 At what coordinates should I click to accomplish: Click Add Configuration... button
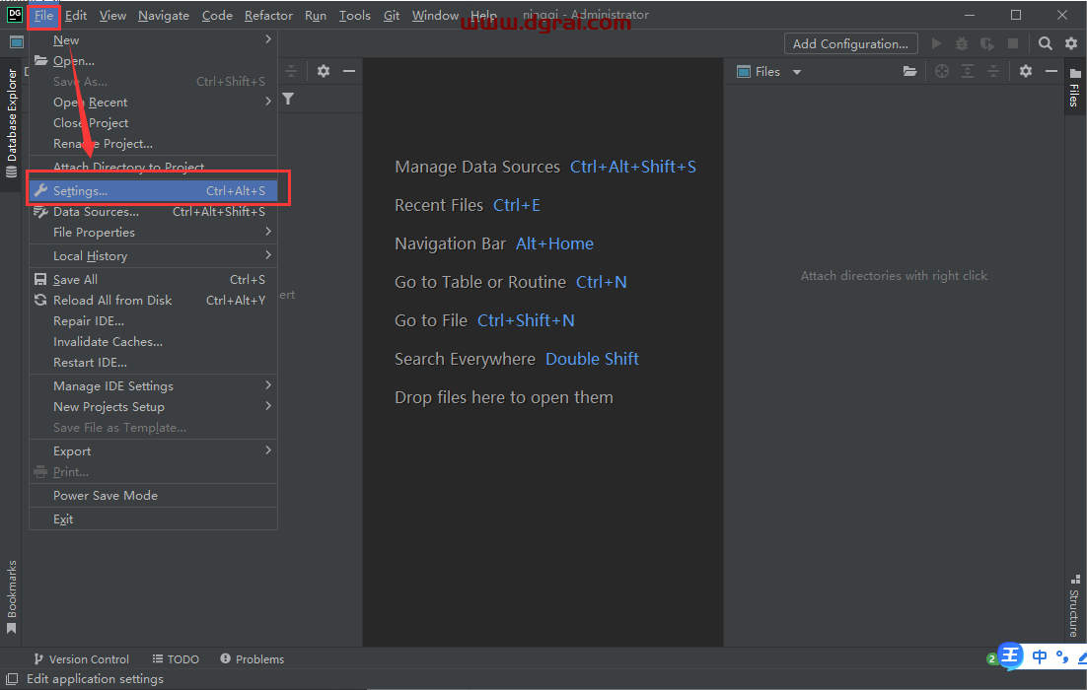(850, 43)
